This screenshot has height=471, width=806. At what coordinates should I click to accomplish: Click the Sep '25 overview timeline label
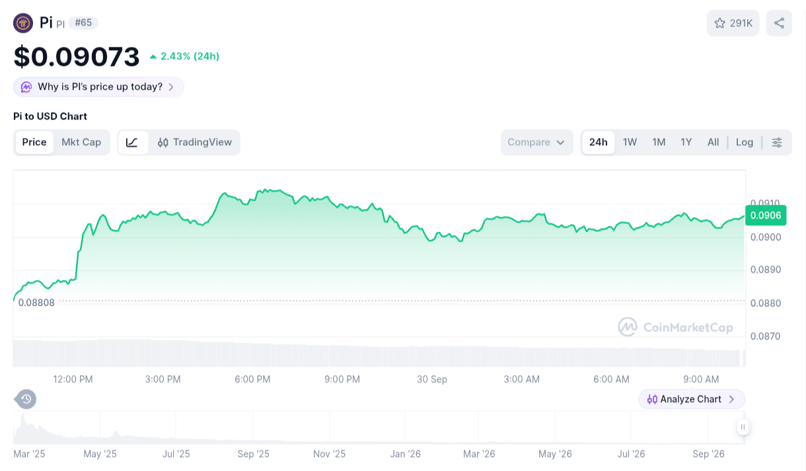254,454
